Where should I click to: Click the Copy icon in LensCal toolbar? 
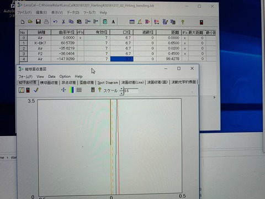pos(71,22)
